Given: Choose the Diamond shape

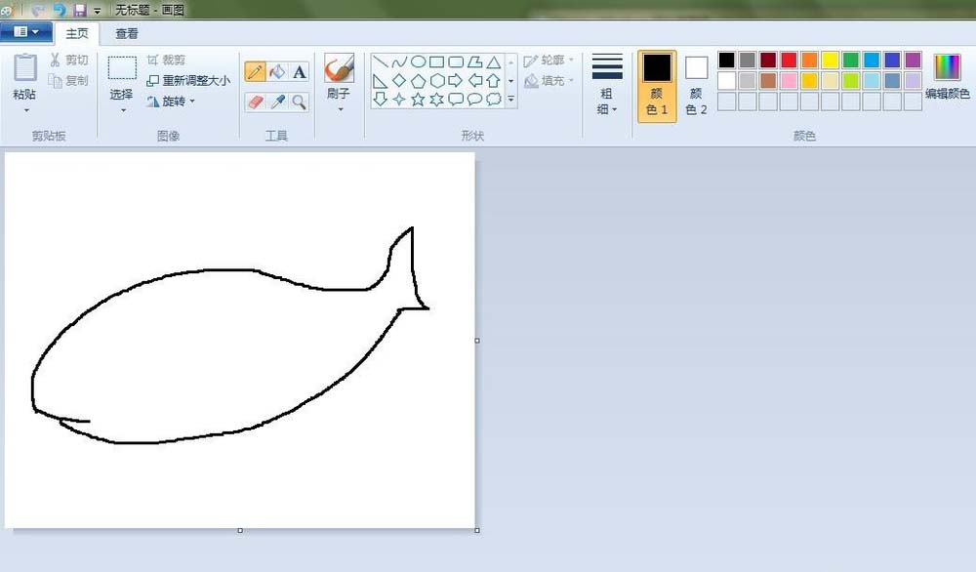Looking at the screenshot, I should tap(399, 81).
